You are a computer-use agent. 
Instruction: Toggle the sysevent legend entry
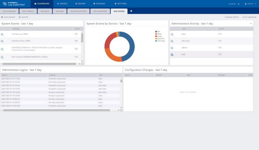160,39
